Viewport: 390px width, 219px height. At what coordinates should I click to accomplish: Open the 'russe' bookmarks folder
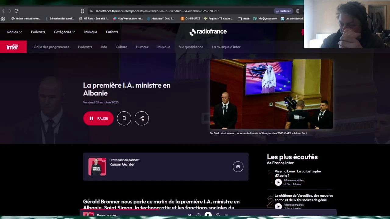coord(244,19)
